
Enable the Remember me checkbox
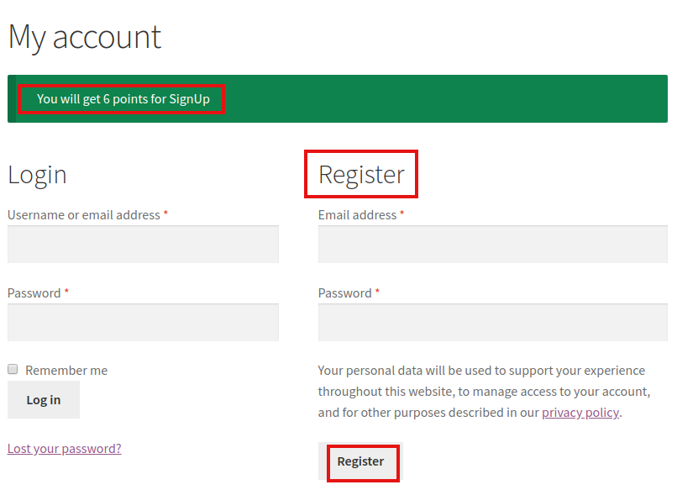pyautogui.click(x=13, y=369)
